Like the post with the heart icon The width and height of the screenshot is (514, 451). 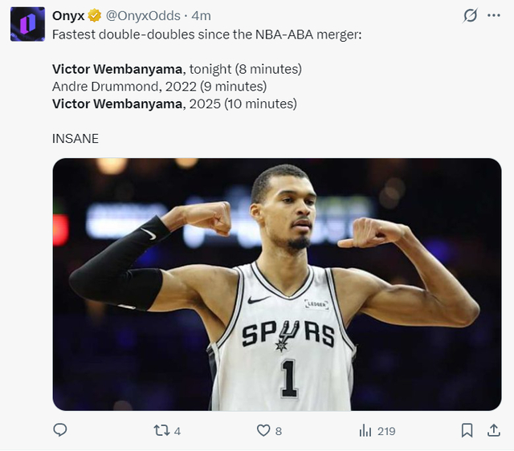coord(263,431)
